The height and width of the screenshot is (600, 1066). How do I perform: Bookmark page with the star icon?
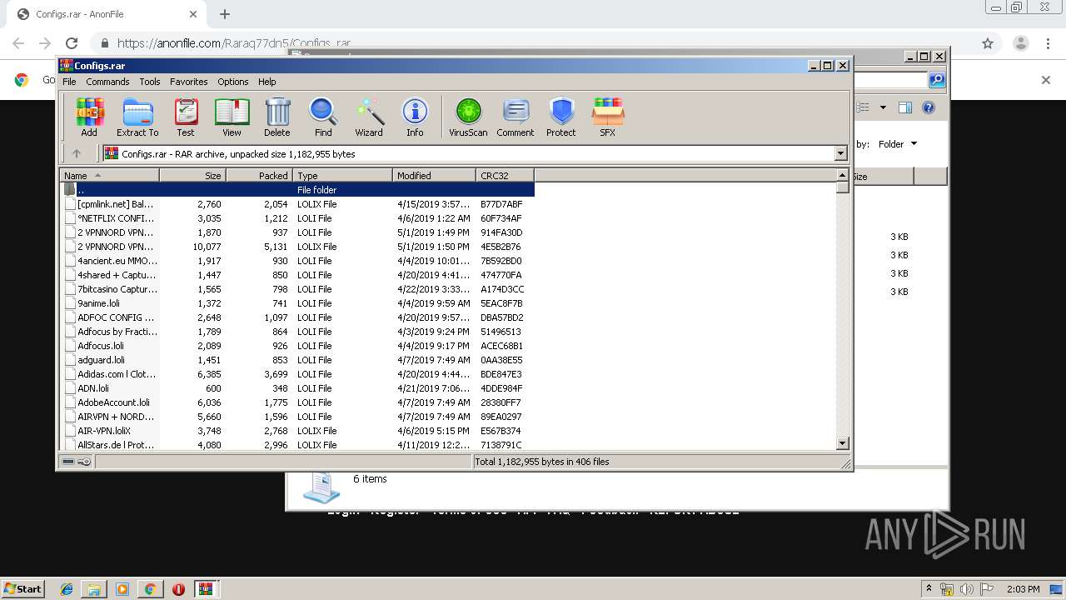pos(988,43)
